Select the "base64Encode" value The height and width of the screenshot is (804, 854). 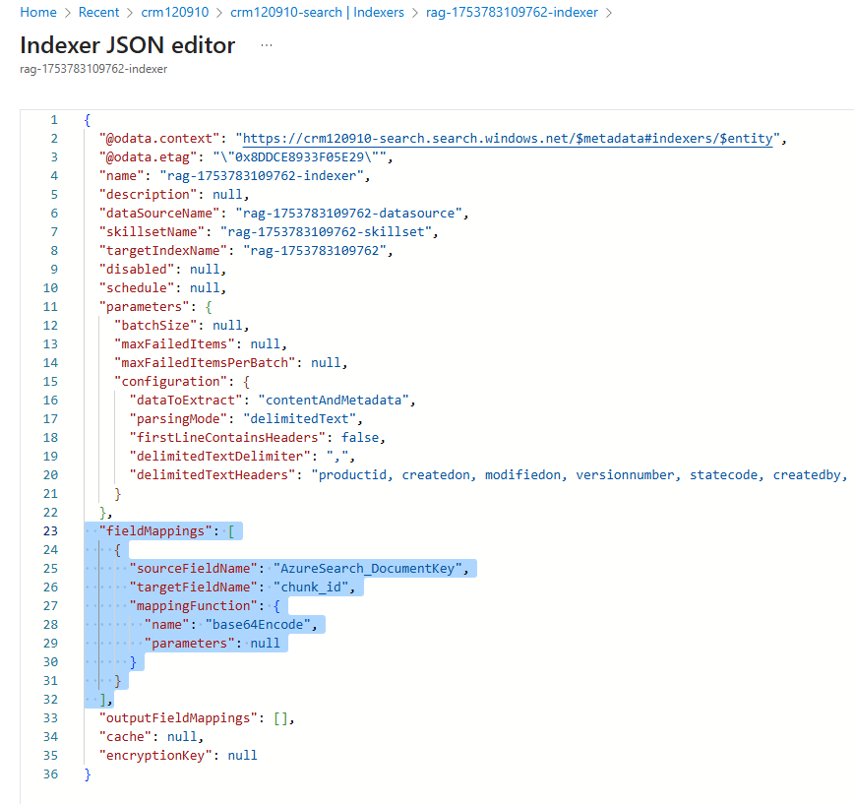258,624
